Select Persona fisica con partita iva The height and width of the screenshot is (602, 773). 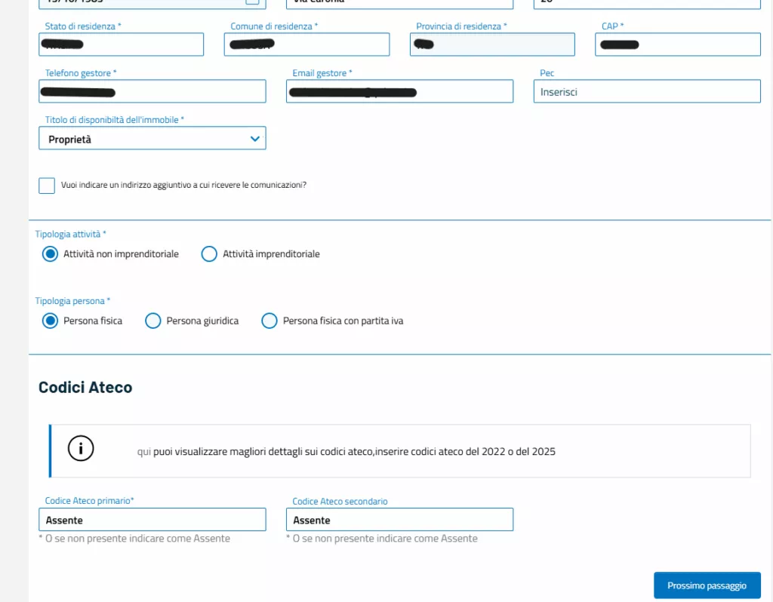[x=269, y=321]
